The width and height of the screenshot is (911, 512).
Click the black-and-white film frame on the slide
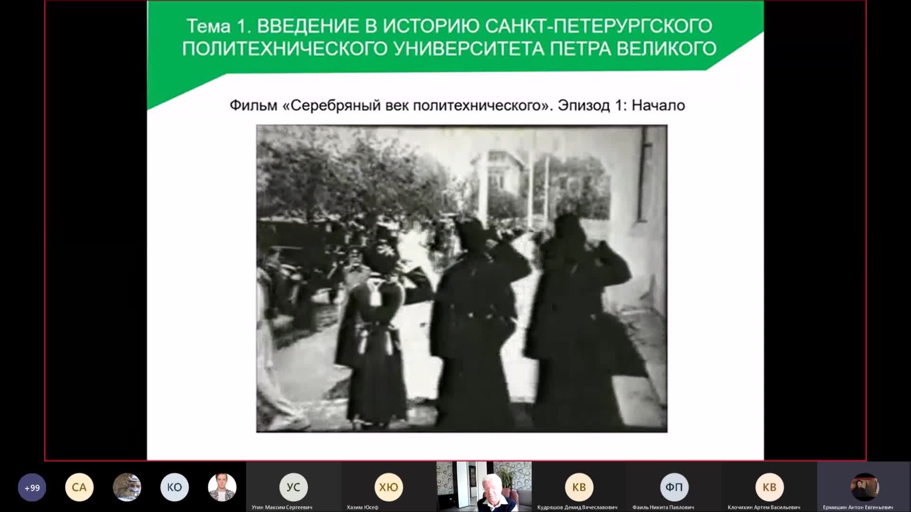(x=462, y=279)
